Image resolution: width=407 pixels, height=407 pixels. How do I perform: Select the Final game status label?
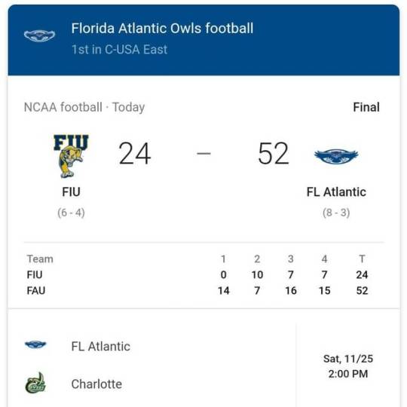coord(366,107)
